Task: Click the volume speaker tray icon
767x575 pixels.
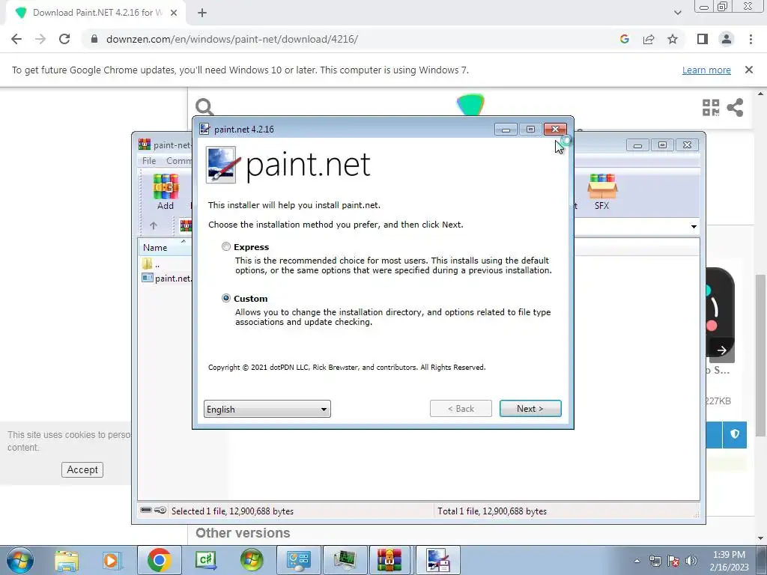Action: point(691,561)
